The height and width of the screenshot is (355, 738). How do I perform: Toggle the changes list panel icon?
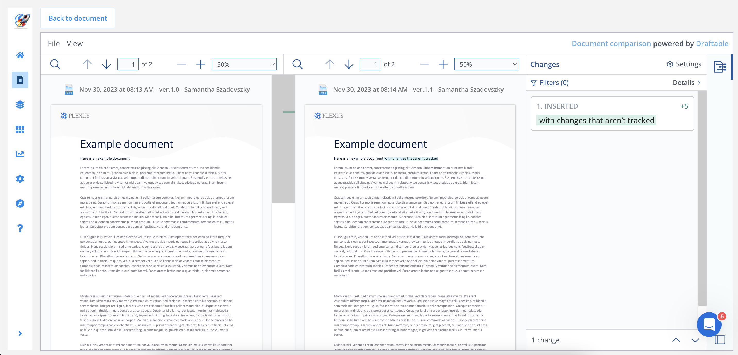pyautogui.click(x=720, y=67)
